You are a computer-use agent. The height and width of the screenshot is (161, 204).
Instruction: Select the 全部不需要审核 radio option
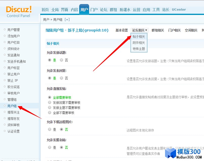tap(50, 113)
